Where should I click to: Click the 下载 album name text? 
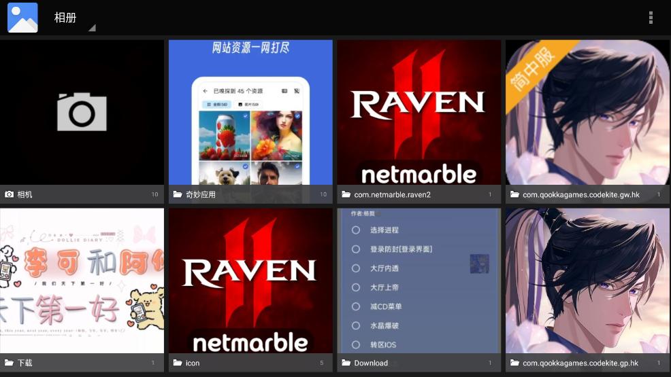tap(24, 363)
